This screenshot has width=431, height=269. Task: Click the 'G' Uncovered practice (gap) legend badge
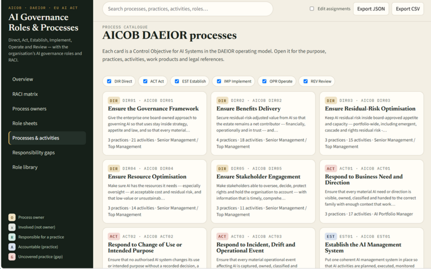pos(12,257)
